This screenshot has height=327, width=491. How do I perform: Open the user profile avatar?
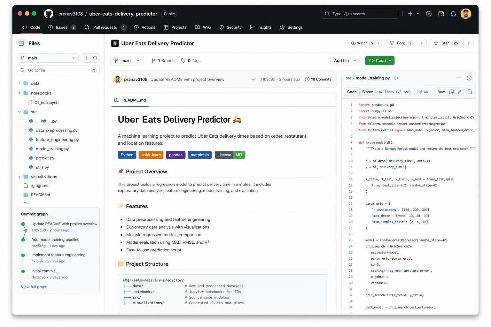point(466,14)
